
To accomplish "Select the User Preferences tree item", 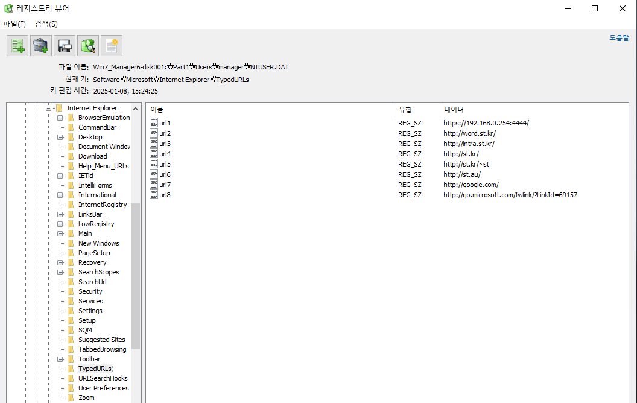I will coord(104,388).
